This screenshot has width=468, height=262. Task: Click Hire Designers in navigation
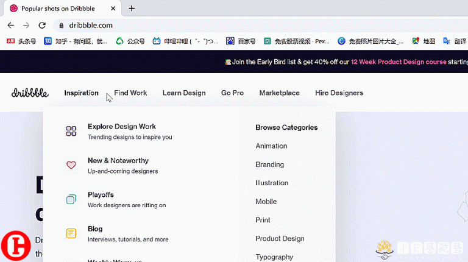[339, 93]
